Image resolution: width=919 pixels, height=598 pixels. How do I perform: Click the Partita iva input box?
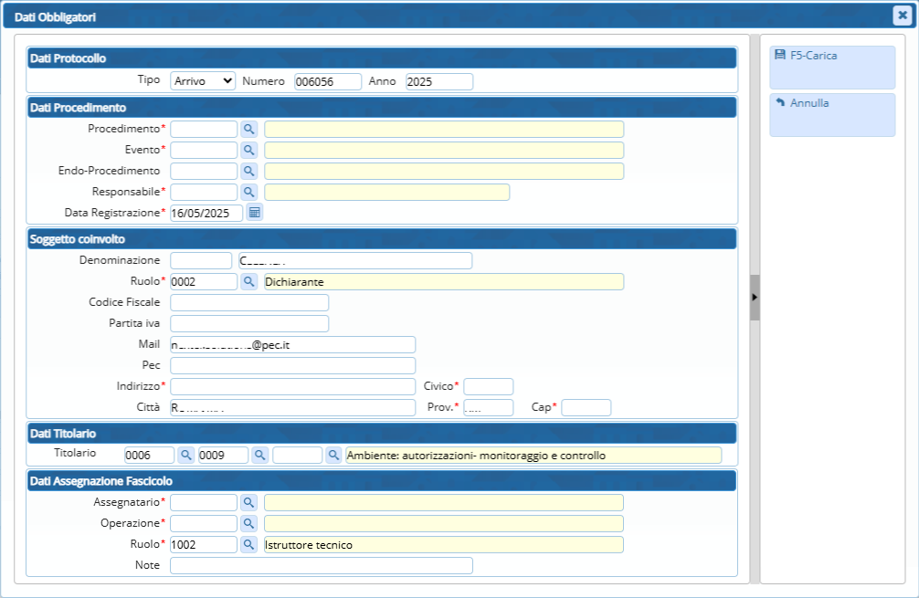tap(249, 323)
